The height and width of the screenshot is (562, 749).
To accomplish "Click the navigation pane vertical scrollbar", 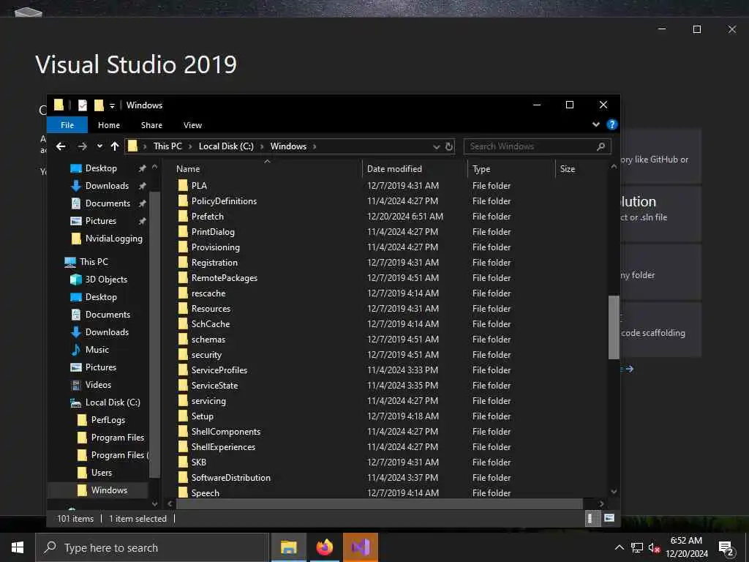I will click(x=154, y=334).
